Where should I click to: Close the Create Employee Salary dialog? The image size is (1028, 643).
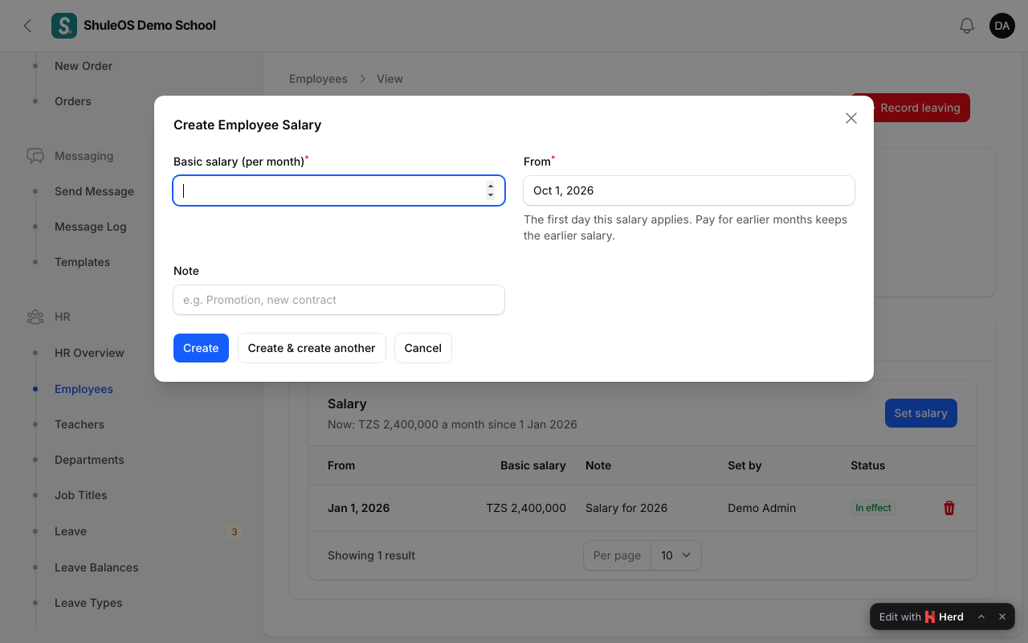851,118
